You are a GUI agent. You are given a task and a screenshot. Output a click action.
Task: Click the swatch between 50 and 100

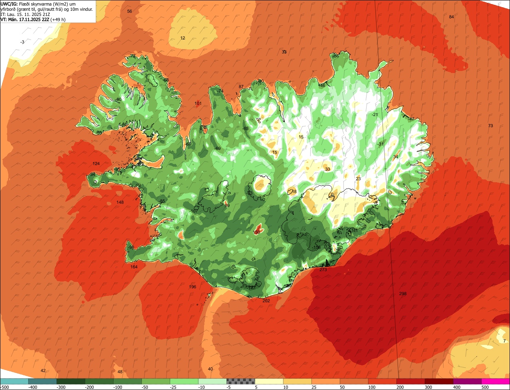click(354, 381)
